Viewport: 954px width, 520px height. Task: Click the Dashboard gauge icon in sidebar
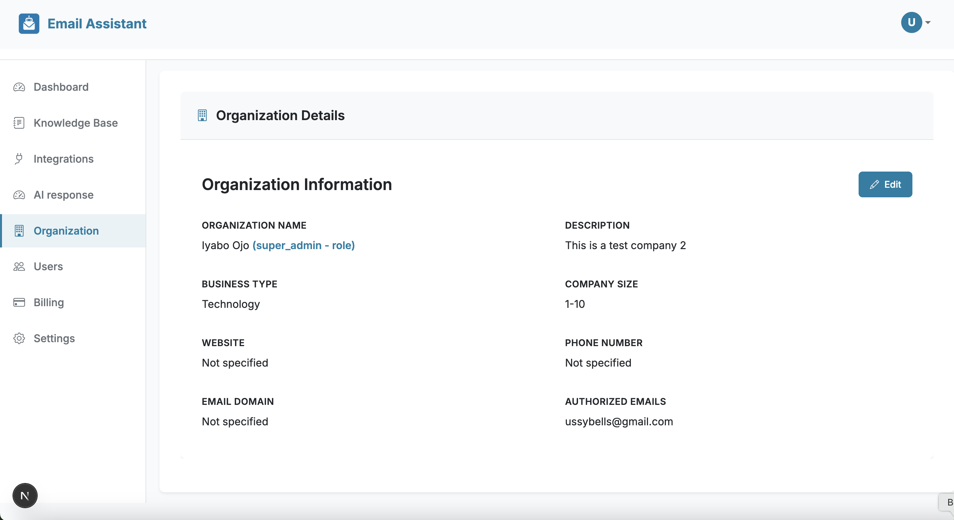(19, 87)
